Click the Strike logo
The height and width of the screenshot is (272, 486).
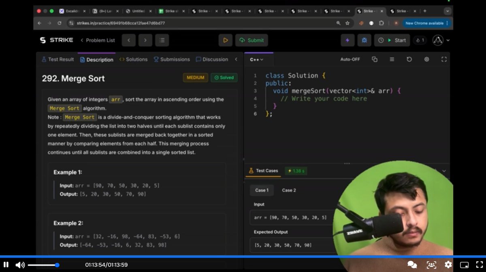click(x=56, y=40)
